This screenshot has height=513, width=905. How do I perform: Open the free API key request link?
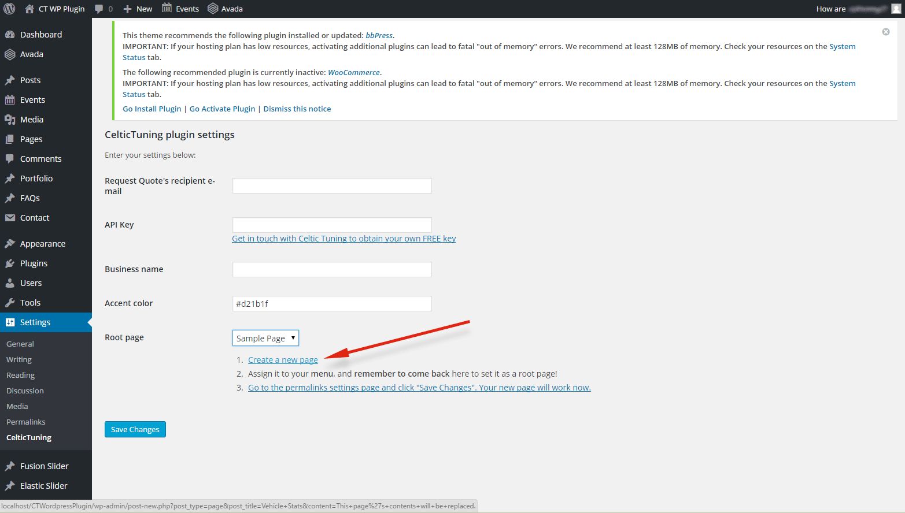[x=343, y=239]
